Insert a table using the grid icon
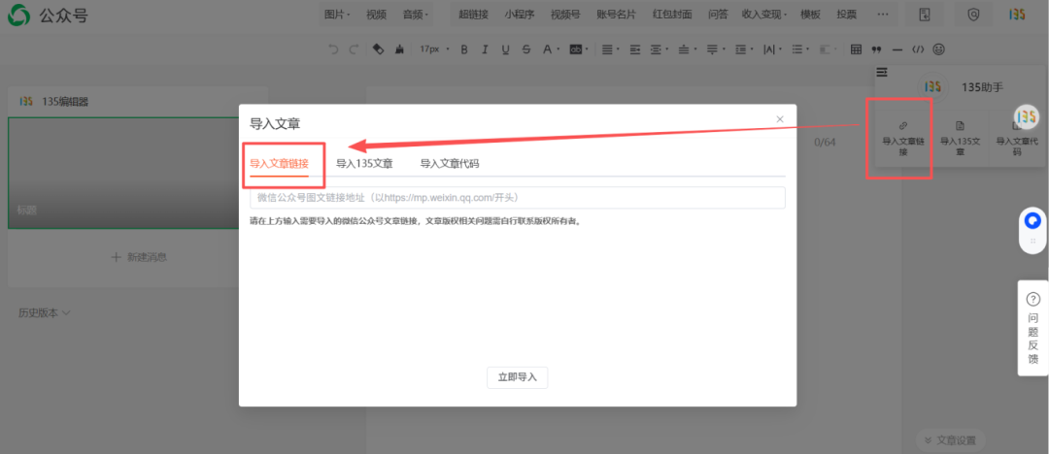 pyautogui.click(x=856, y=49)
